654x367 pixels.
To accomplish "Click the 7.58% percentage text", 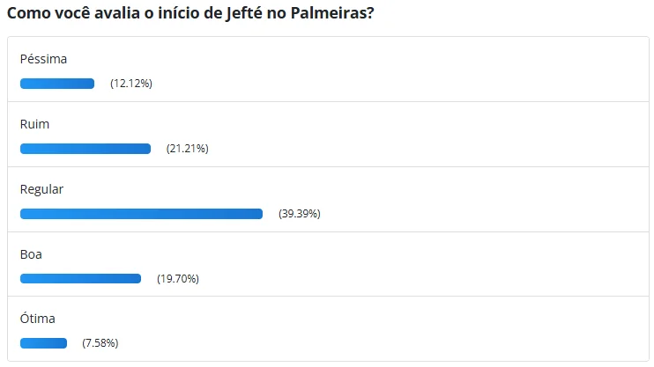I will pyautogui.click(x=100, y=343).
